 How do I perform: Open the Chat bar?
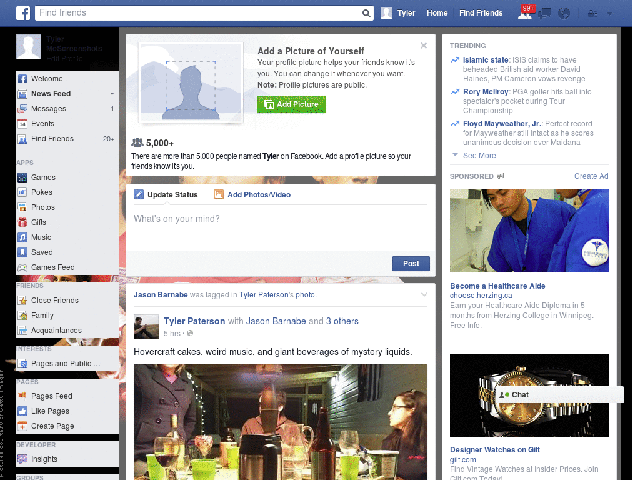559,395
